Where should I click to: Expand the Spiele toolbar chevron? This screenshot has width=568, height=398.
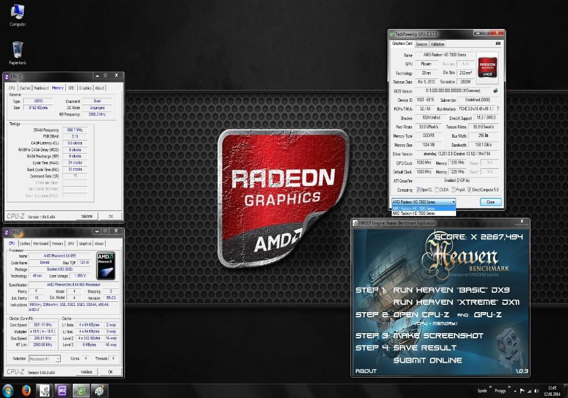point(491,387)
